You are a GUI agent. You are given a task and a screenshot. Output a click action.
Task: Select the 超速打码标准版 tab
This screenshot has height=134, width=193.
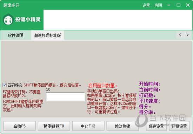[47, 35]
